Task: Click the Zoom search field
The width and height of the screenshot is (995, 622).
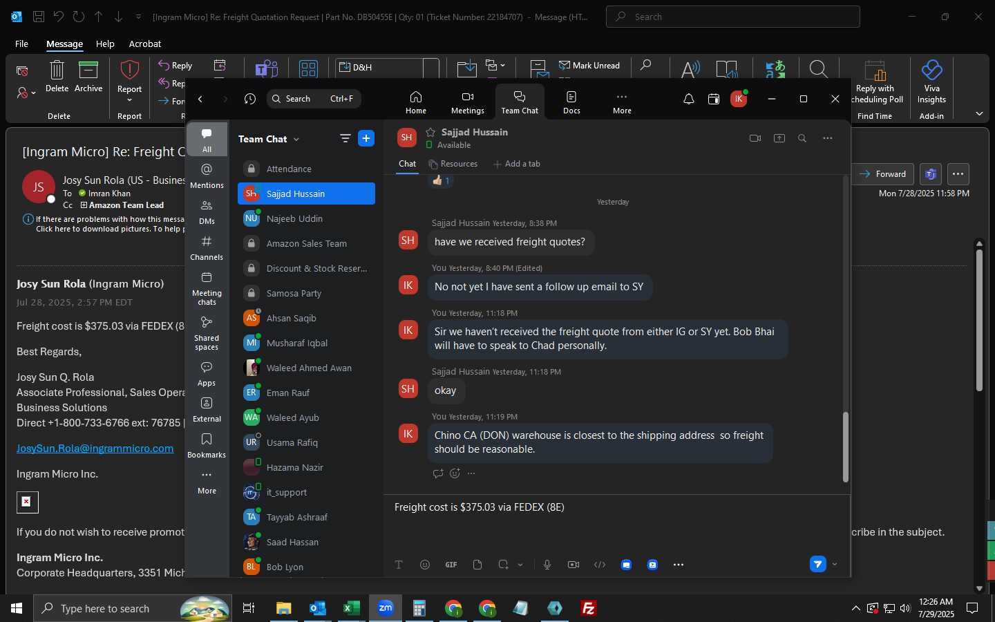Action: pyautogui.click(x=314, y=99)
